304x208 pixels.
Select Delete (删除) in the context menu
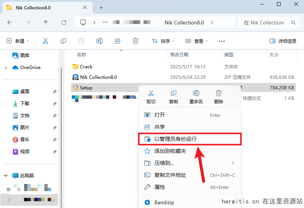coord(218,97)
